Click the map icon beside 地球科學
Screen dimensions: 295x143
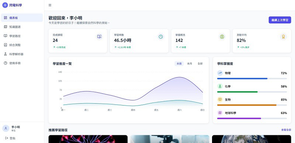pyautogui.click(x=220, y=113)
